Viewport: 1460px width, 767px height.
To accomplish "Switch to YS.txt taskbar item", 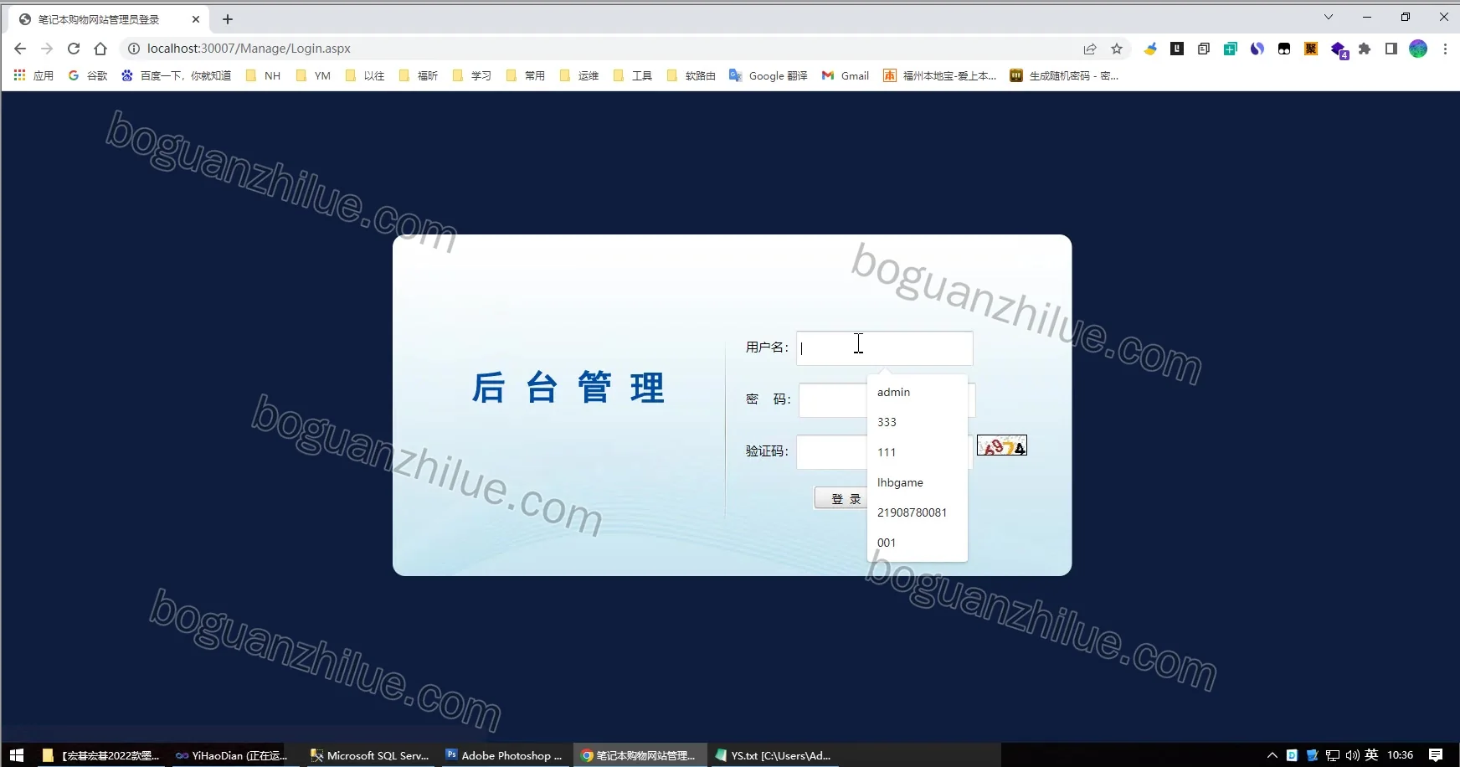I will coord(773,755).
